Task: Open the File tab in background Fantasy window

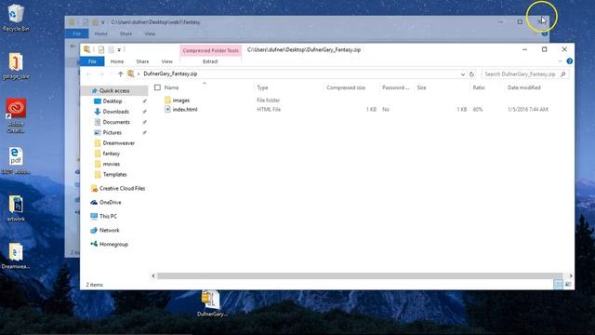Action: click(76, 33)
